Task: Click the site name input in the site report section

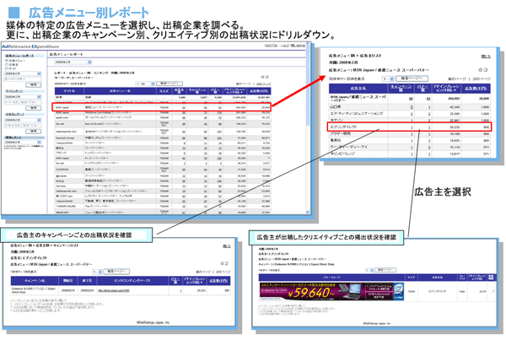Action: (23, 102)
